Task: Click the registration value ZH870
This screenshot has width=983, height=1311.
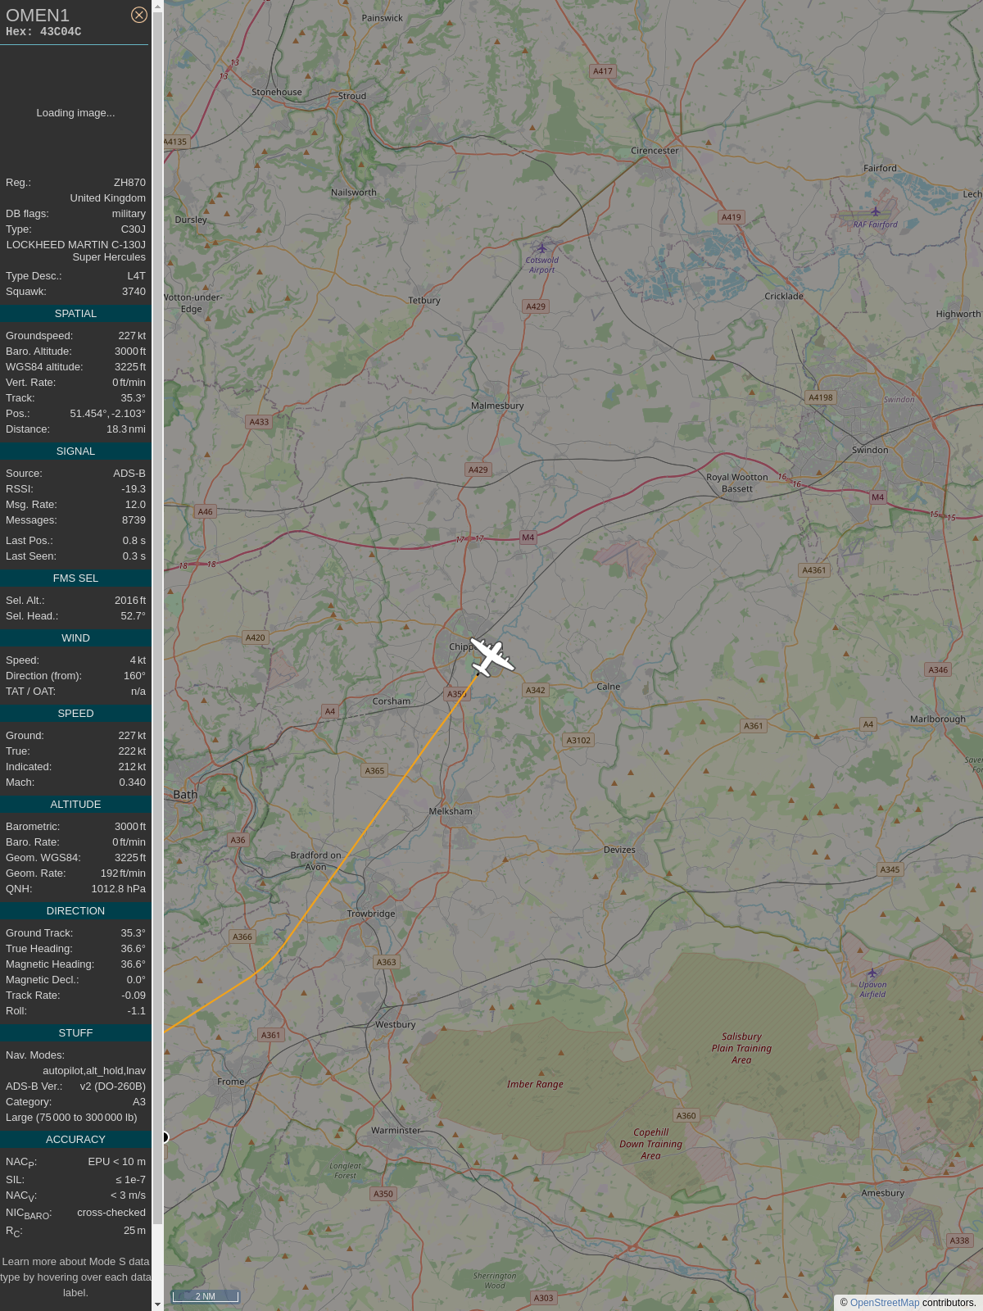Action: [129, 183]
